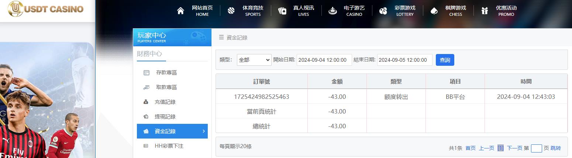Click the 訂單號 column header
This screenshot has height=158, width=572.
click(262, 82)
